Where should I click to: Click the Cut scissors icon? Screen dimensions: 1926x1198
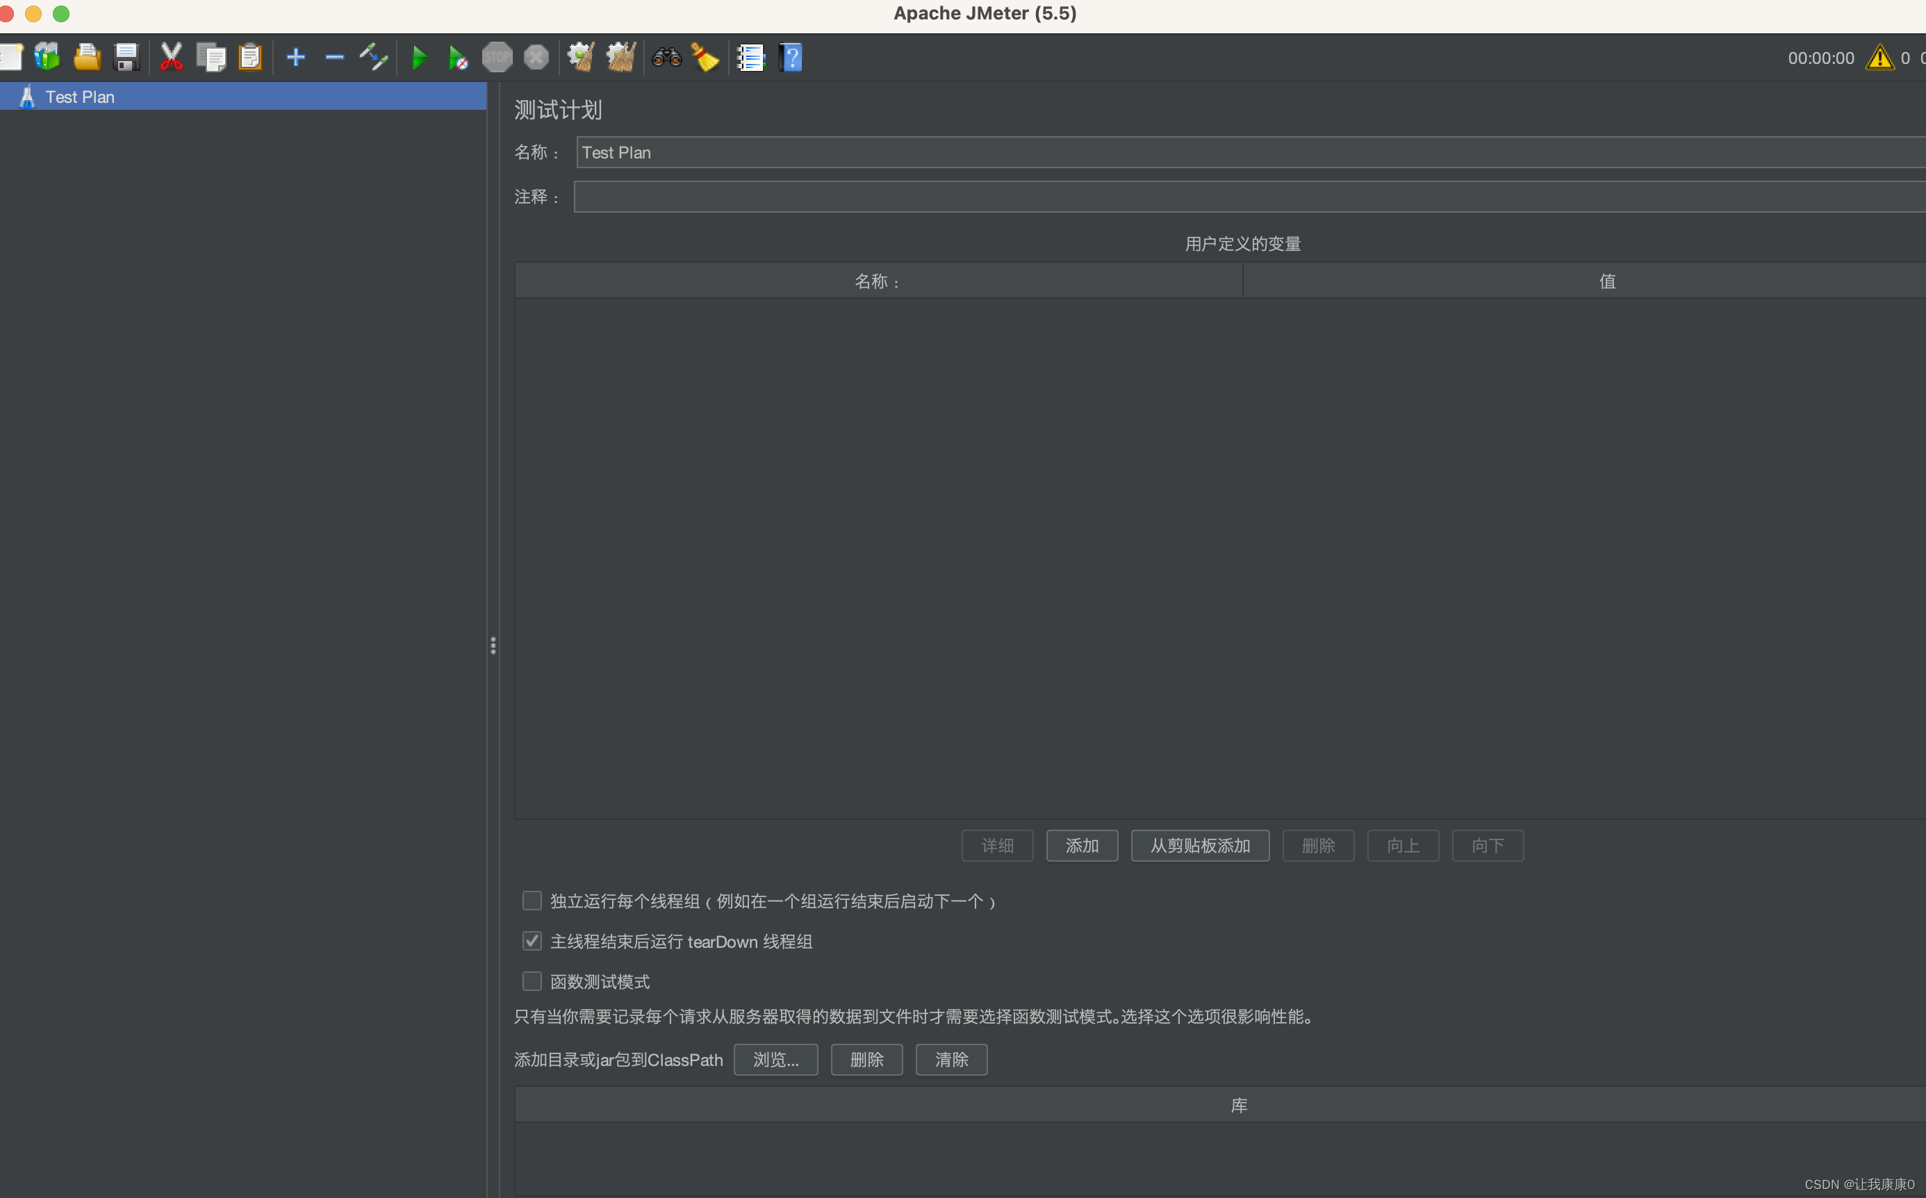(x=171, y=57)
